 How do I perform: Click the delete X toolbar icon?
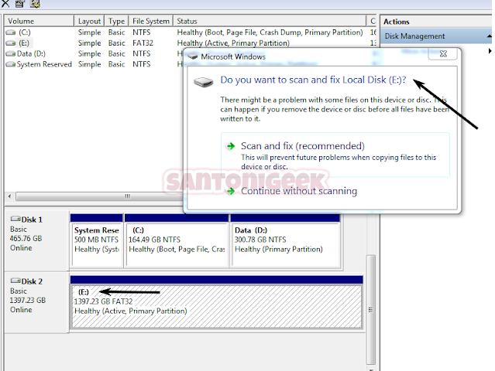5,3
